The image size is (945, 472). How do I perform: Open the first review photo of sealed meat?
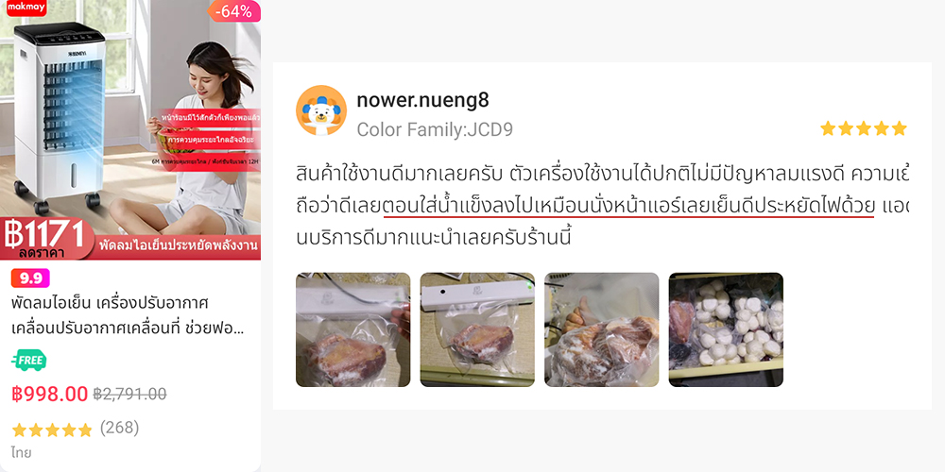353,329
